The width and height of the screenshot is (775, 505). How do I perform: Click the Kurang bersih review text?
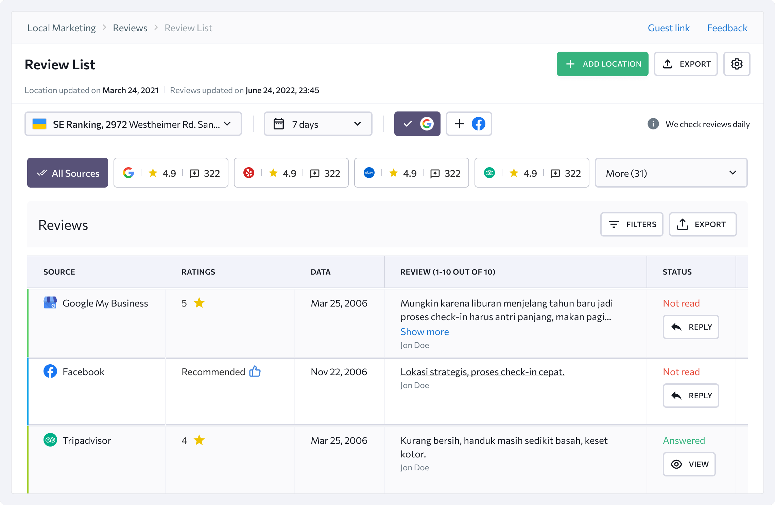point(504,447)
